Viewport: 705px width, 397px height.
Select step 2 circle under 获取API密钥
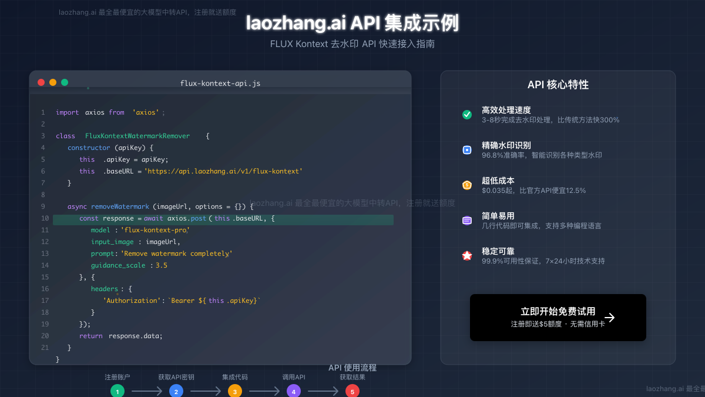tap(176, 391)
